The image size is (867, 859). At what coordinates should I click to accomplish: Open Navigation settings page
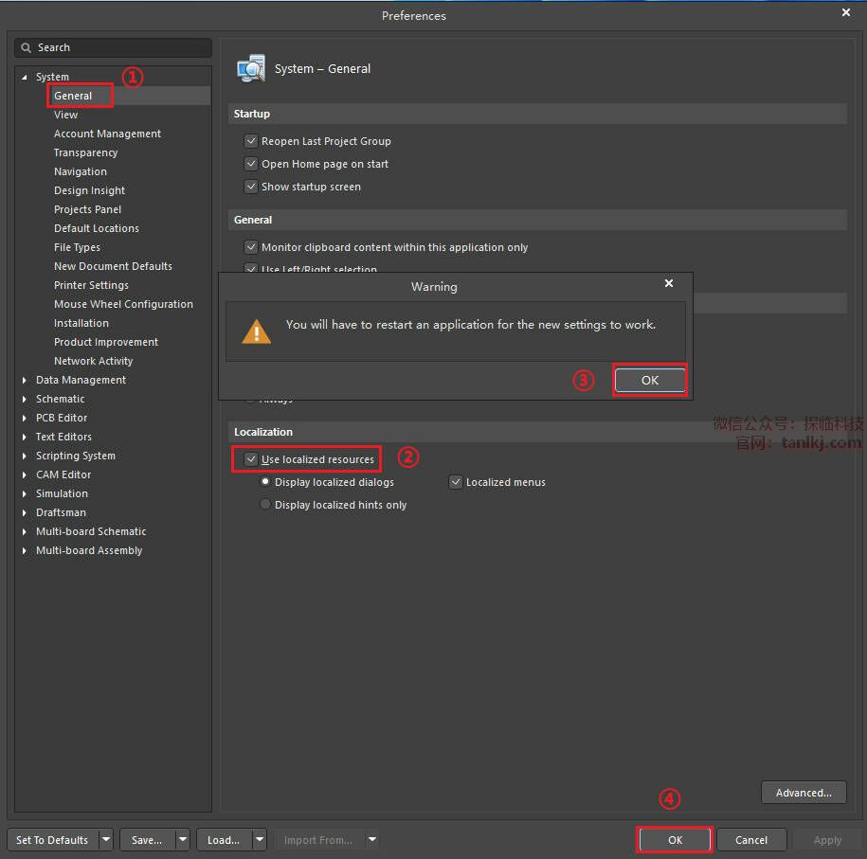81,171
